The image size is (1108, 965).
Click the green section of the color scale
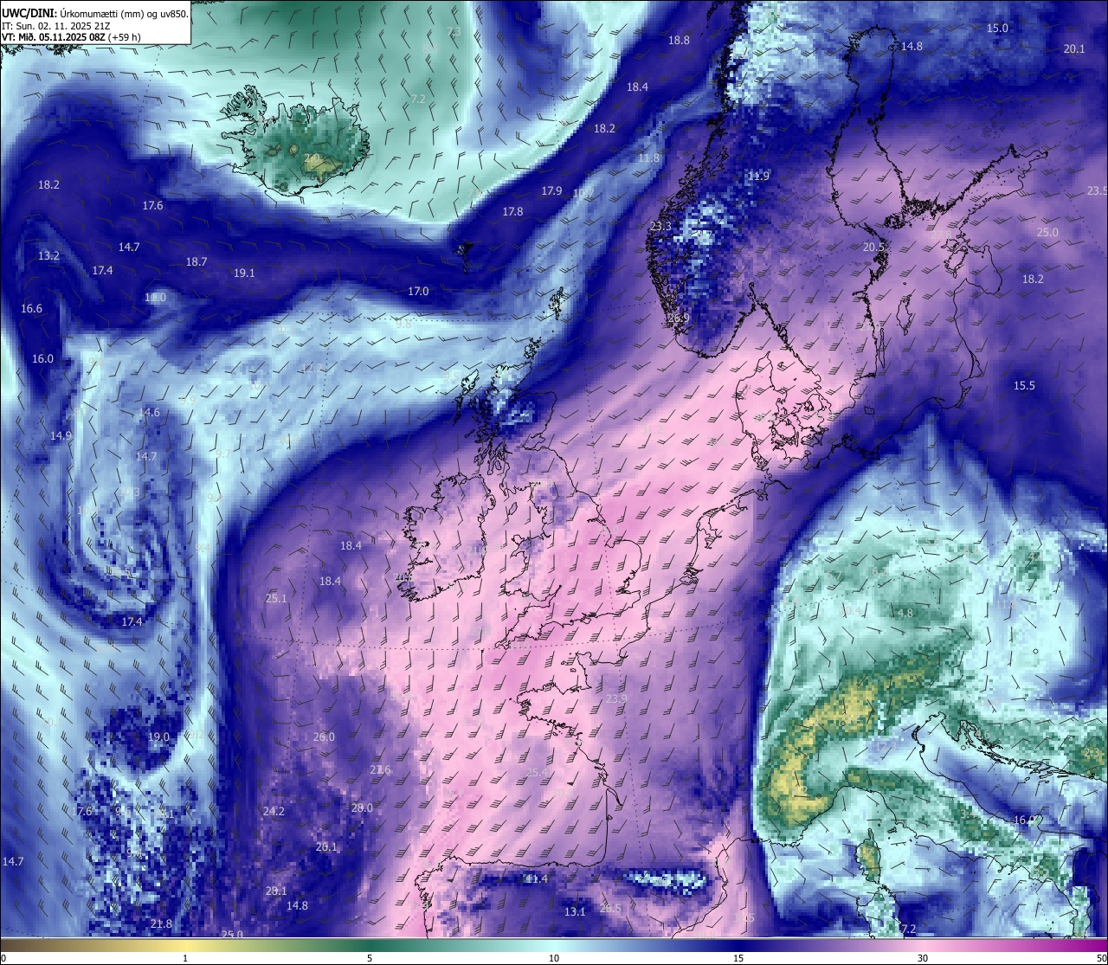click(x=370, y=945)
